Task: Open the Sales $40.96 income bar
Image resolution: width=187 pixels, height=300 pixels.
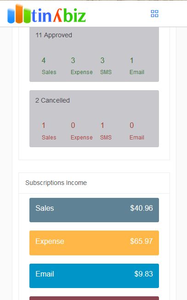Action: click(x=94, y=210)
